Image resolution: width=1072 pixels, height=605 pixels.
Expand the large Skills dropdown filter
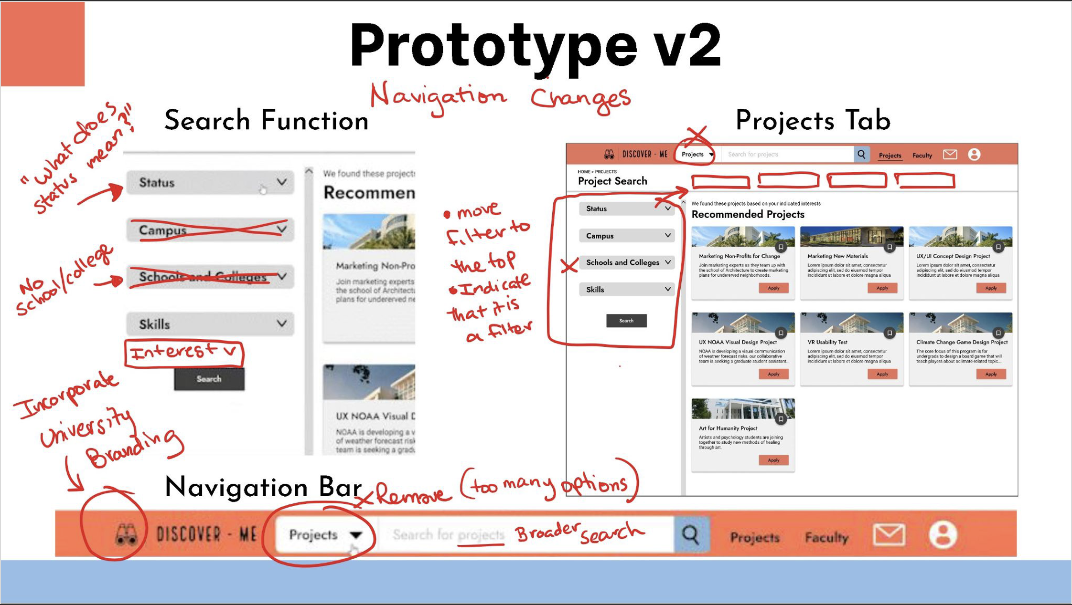point(210,324)
